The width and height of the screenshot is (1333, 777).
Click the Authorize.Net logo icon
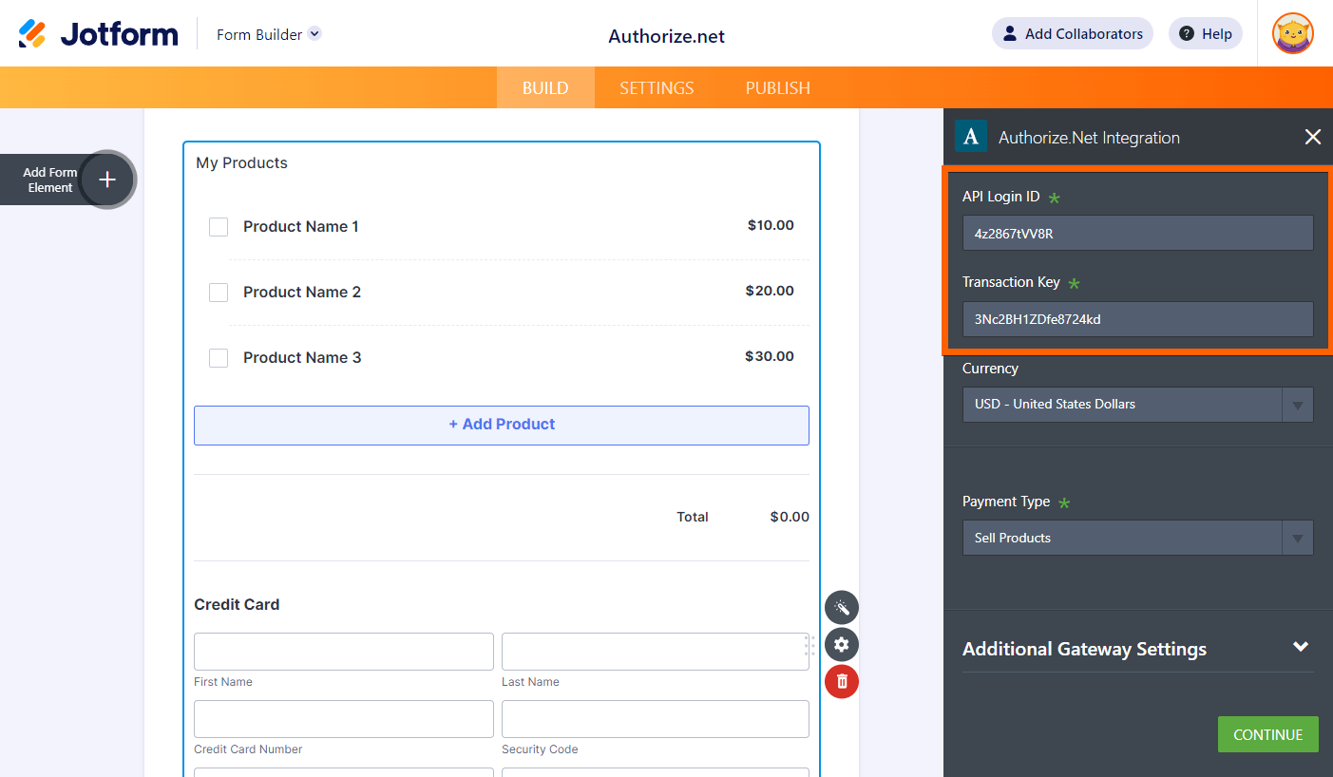(x=970, y=137)
